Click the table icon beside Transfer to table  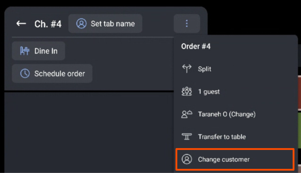coord(187,137)
